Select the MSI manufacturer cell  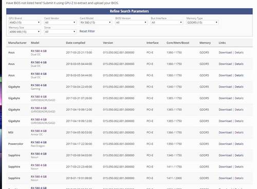[11, 133]
